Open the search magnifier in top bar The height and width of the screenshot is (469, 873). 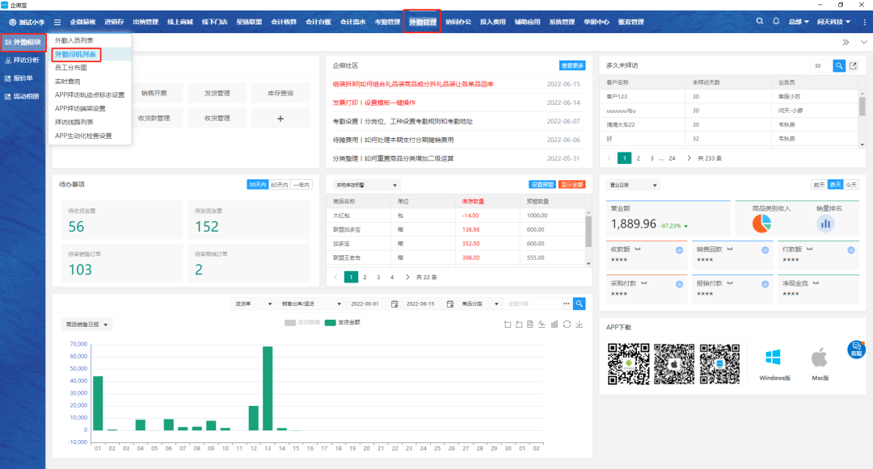[759, 22]
